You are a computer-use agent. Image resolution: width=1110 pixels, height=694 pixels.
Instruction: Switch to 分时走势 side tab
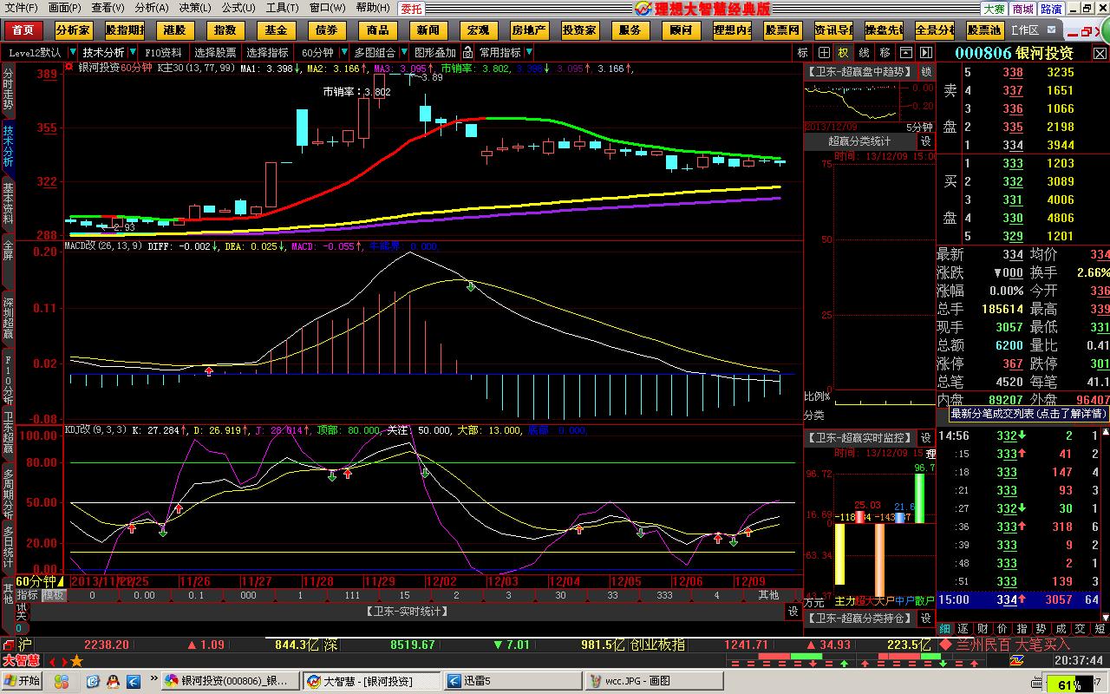pyautogui.click(x=8, y=89)
